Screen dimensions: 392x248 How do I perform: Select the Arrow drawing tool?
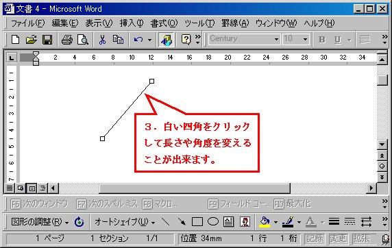click(182, 221)
